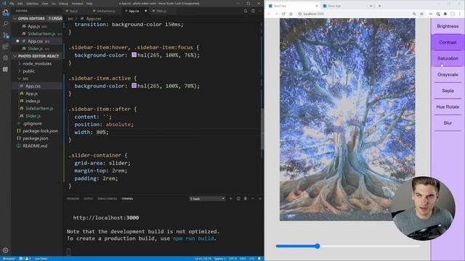Image resolution: width=465 pixels, height=261 pixels.
Task: Reload the page in the browser
Action: coord(283,14)
